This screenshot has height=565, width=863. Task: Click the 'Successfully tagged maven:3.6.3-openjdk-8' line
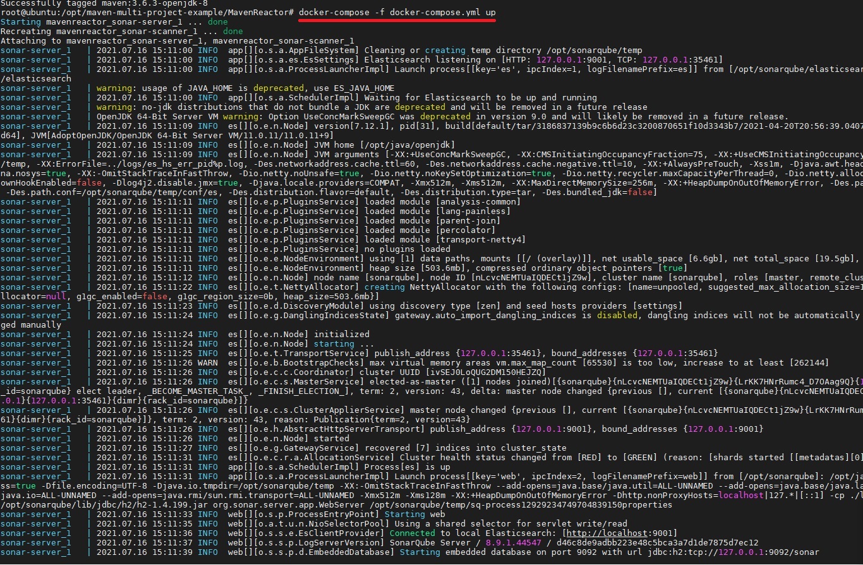point(104,3)
